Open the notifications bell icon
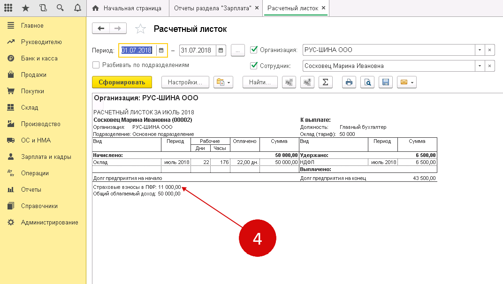Image resolution: width=503 pixels, height=284 pixels. point(77,8)
